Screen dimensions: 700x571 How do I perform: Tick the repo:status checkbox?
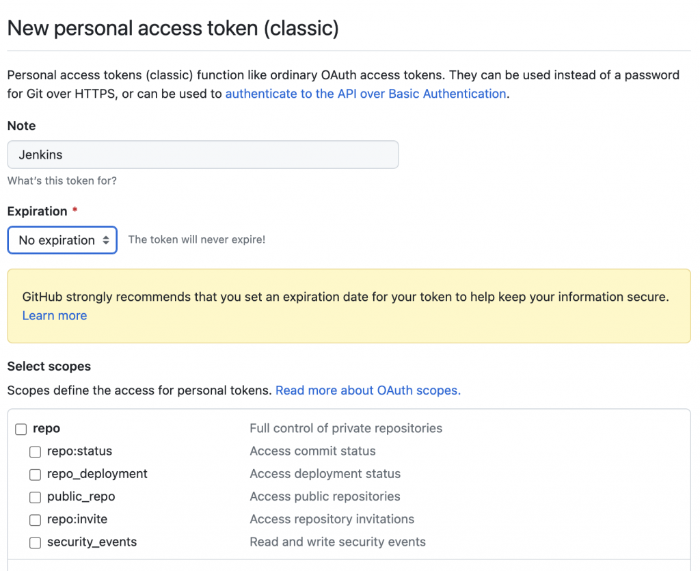click(x=35, y=451)
